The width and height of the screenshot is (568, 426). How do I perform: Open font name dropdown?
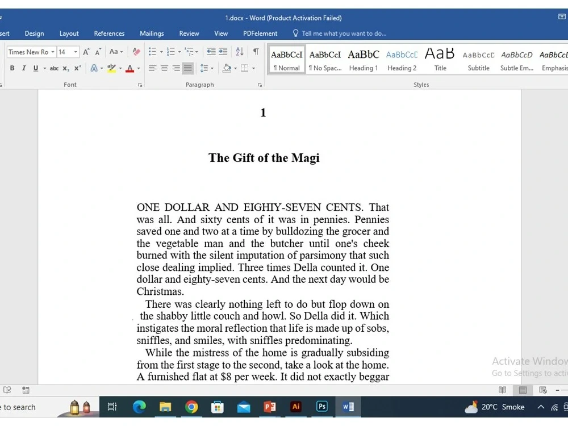52,52
